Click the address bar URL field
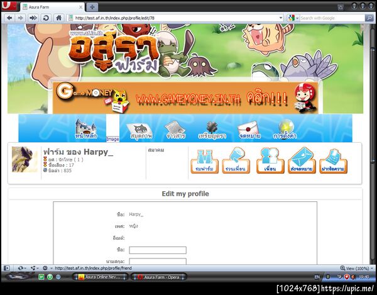The width and height of the screenshot is (377, 295). point(175,18)
